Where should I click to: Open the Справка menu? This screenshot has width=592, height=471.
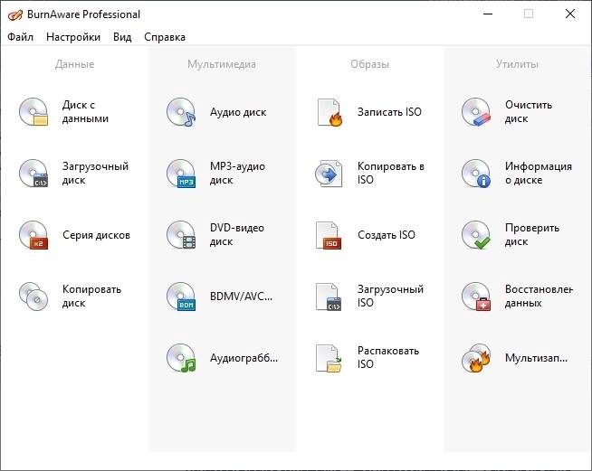pyautogui.click(x=165, y=37)
